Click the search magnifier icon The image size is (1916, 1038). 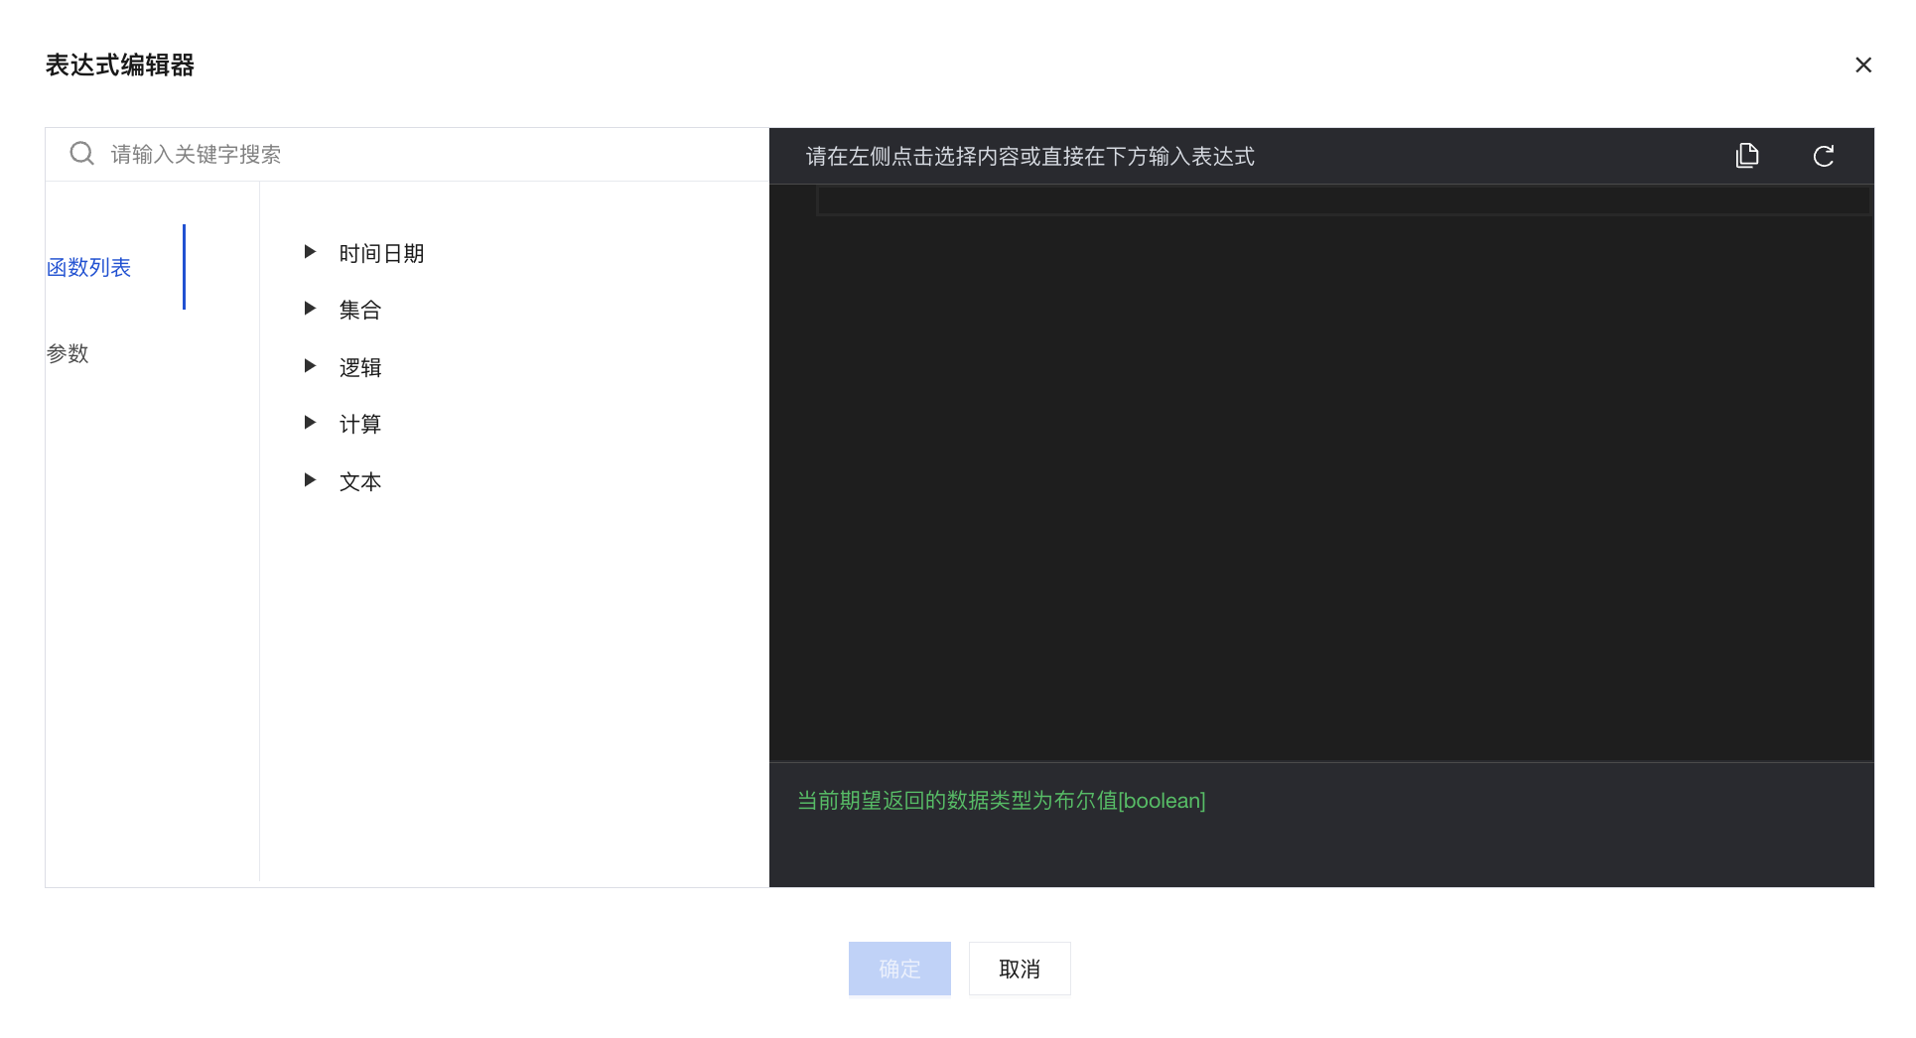pyautogui.click(x=82, y=154)
